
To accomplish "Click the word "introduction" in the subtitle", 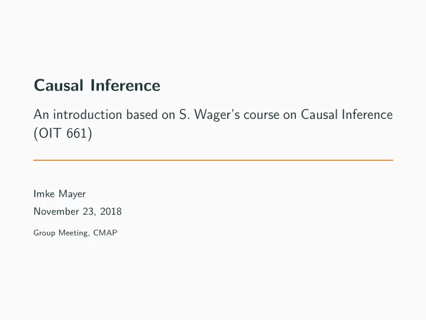I will (x=88, y=114).
